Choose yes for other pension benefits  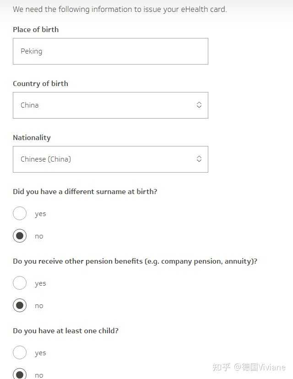coord(20,283)
